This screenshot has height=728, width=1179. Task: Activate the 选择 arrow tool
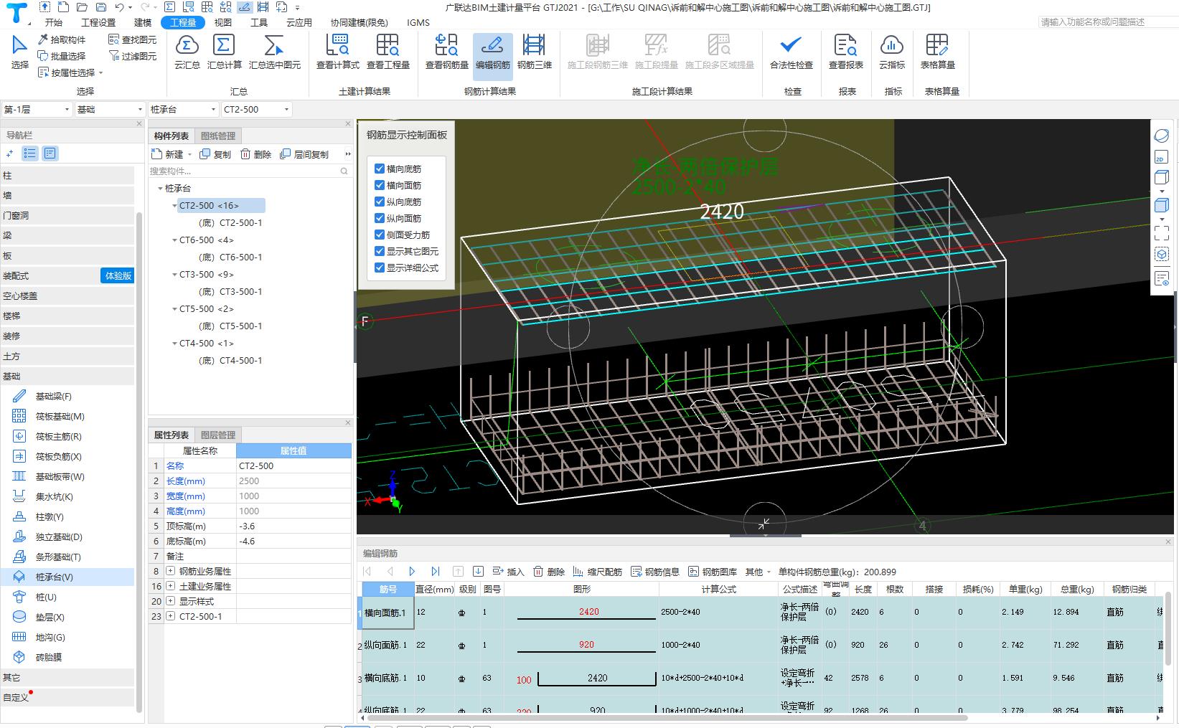tap(19, 52)
